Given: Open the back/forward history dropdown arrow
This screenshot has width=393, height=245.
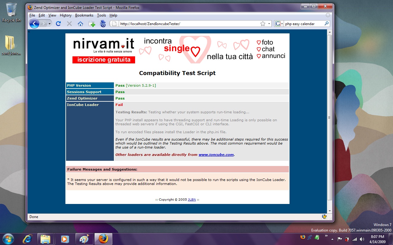Looking at the screenshot, I should [x=50, y=24].
